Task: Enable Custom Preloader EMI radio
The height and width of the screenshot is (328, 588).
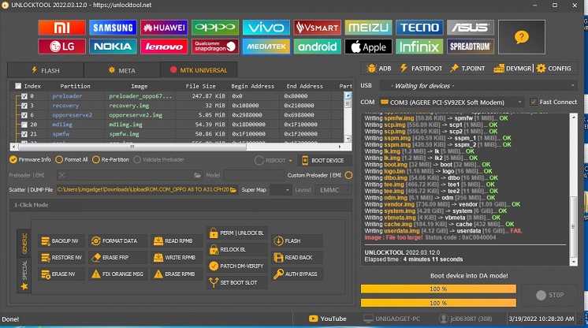Action: coord(348,175)
